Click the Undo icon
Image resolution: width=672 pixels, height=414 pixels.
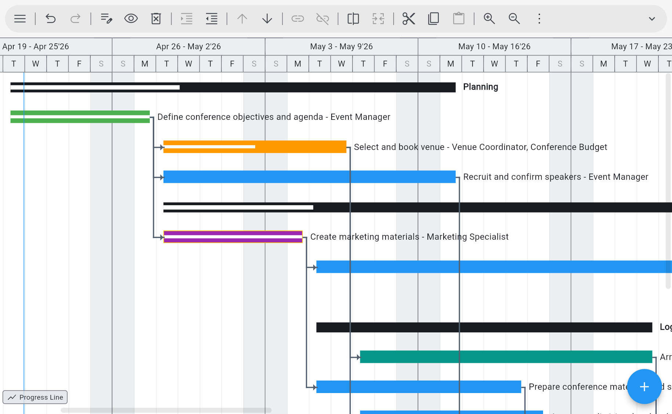pos(50,18)
